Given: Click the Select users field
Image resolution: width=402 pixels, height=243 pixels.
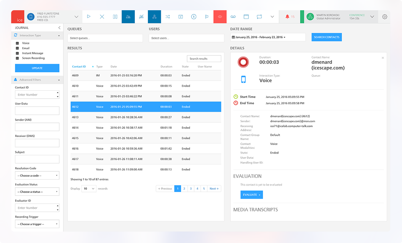Looking at the screenshot, I should (186, 38).
